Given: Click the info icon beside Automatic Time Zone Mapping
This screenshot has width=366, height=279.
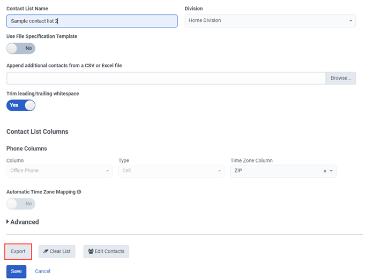Looking at the screenshot, I should pos(79,192).
